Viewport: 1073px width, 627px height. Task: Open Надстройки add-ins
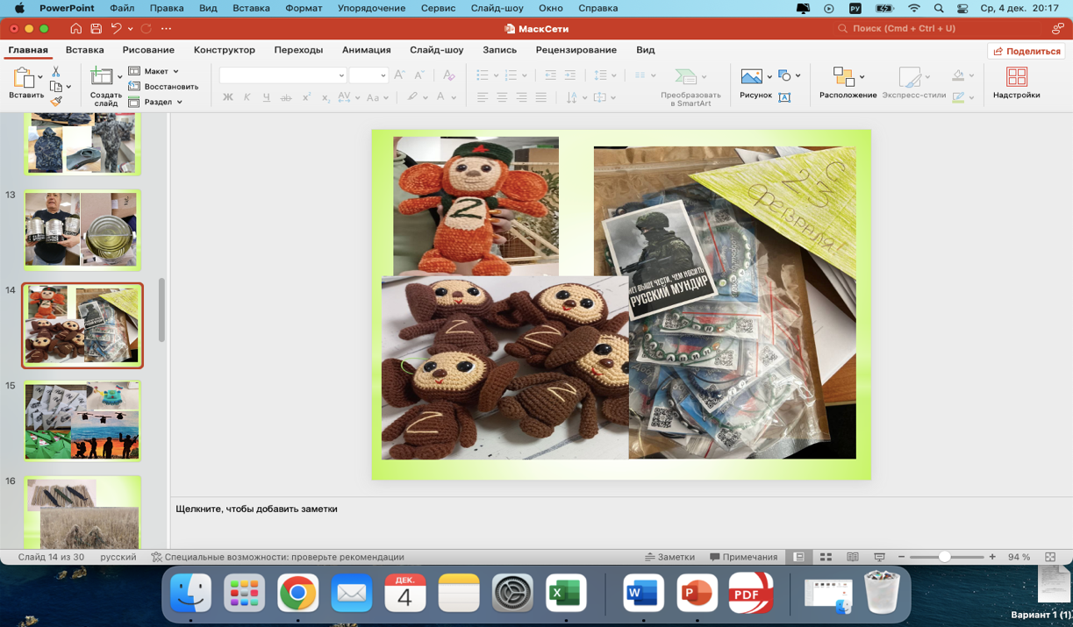pos(1017,82)
